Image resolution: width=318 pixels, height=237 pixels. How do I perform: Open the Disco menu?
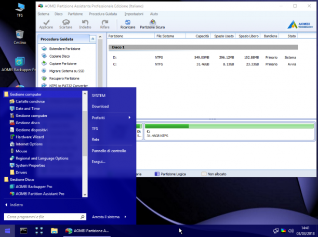tap(58, 14)
